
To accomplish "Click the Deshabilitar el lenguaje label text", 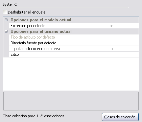I will (x=27, y=12).
